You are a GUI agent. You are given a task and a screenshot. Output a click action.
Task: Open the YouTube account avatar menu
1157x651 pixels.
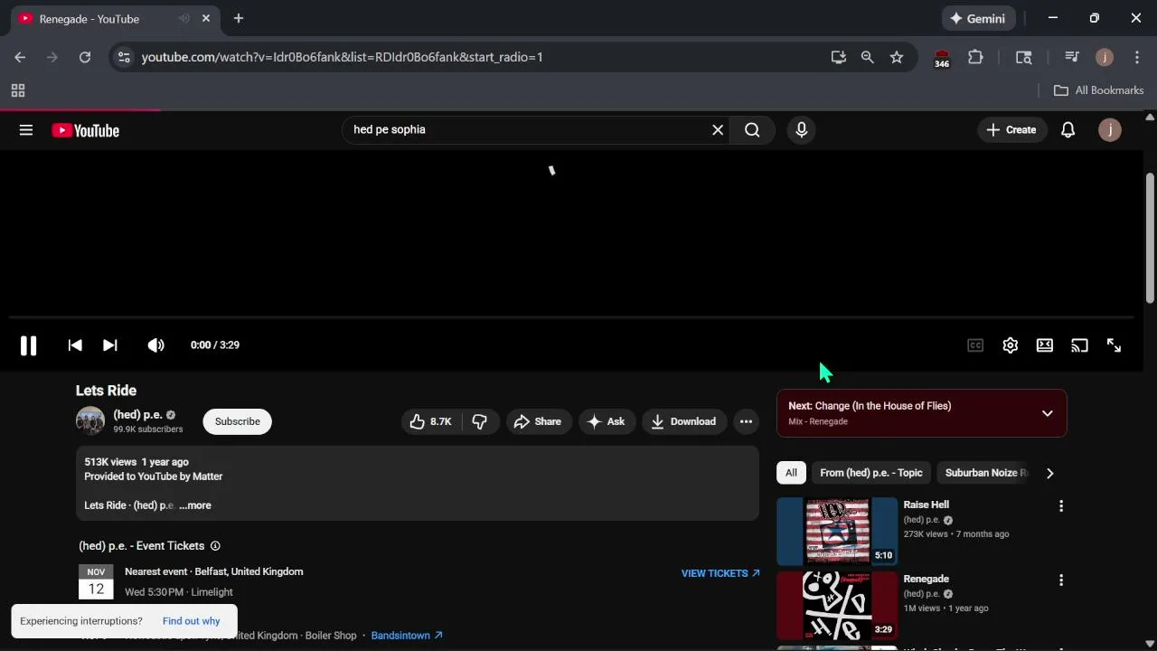coord(1110,130)
